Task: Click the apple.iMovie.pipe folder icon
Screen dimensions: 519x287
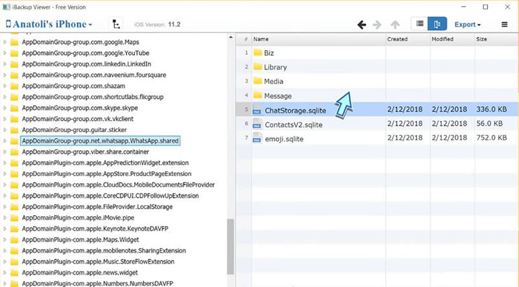Action: [14, 218]
